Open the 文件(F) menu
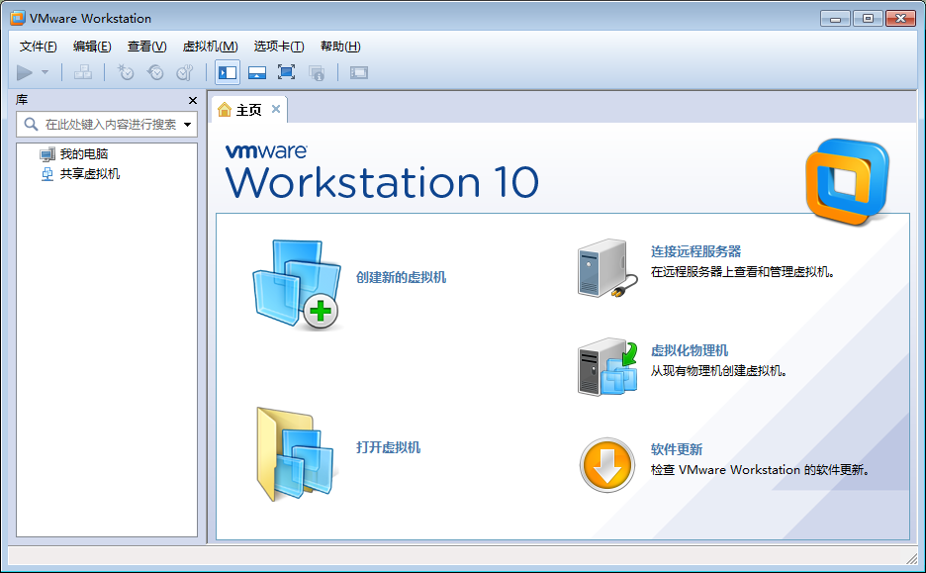This screenshot has height=573, width=926. pos(38,47)
